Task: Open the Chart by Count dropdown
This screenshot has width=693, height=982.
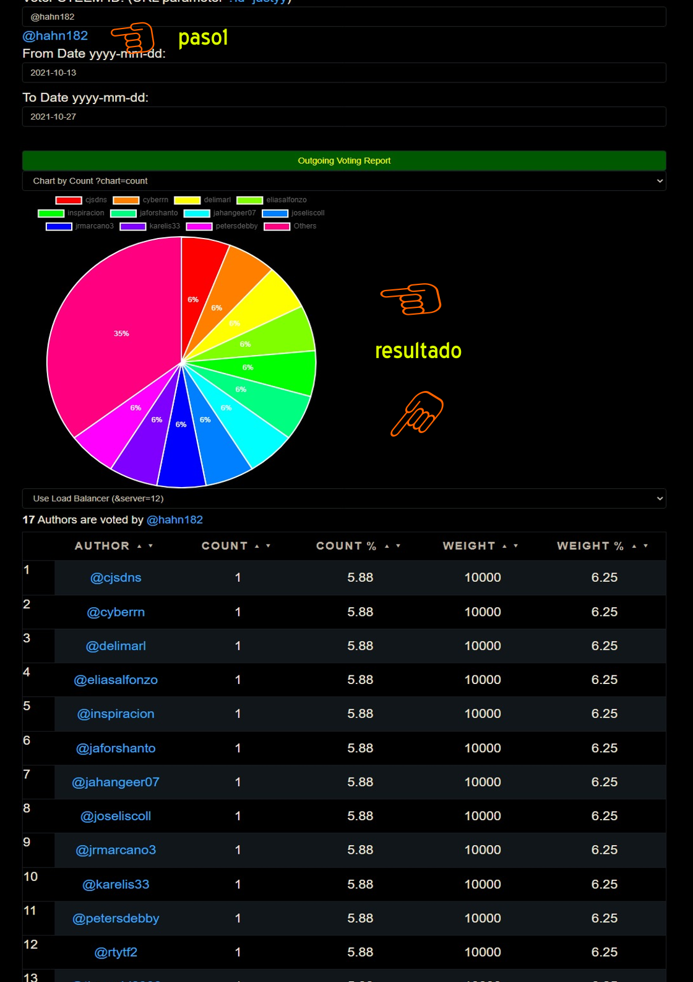Action: point(344,181)
